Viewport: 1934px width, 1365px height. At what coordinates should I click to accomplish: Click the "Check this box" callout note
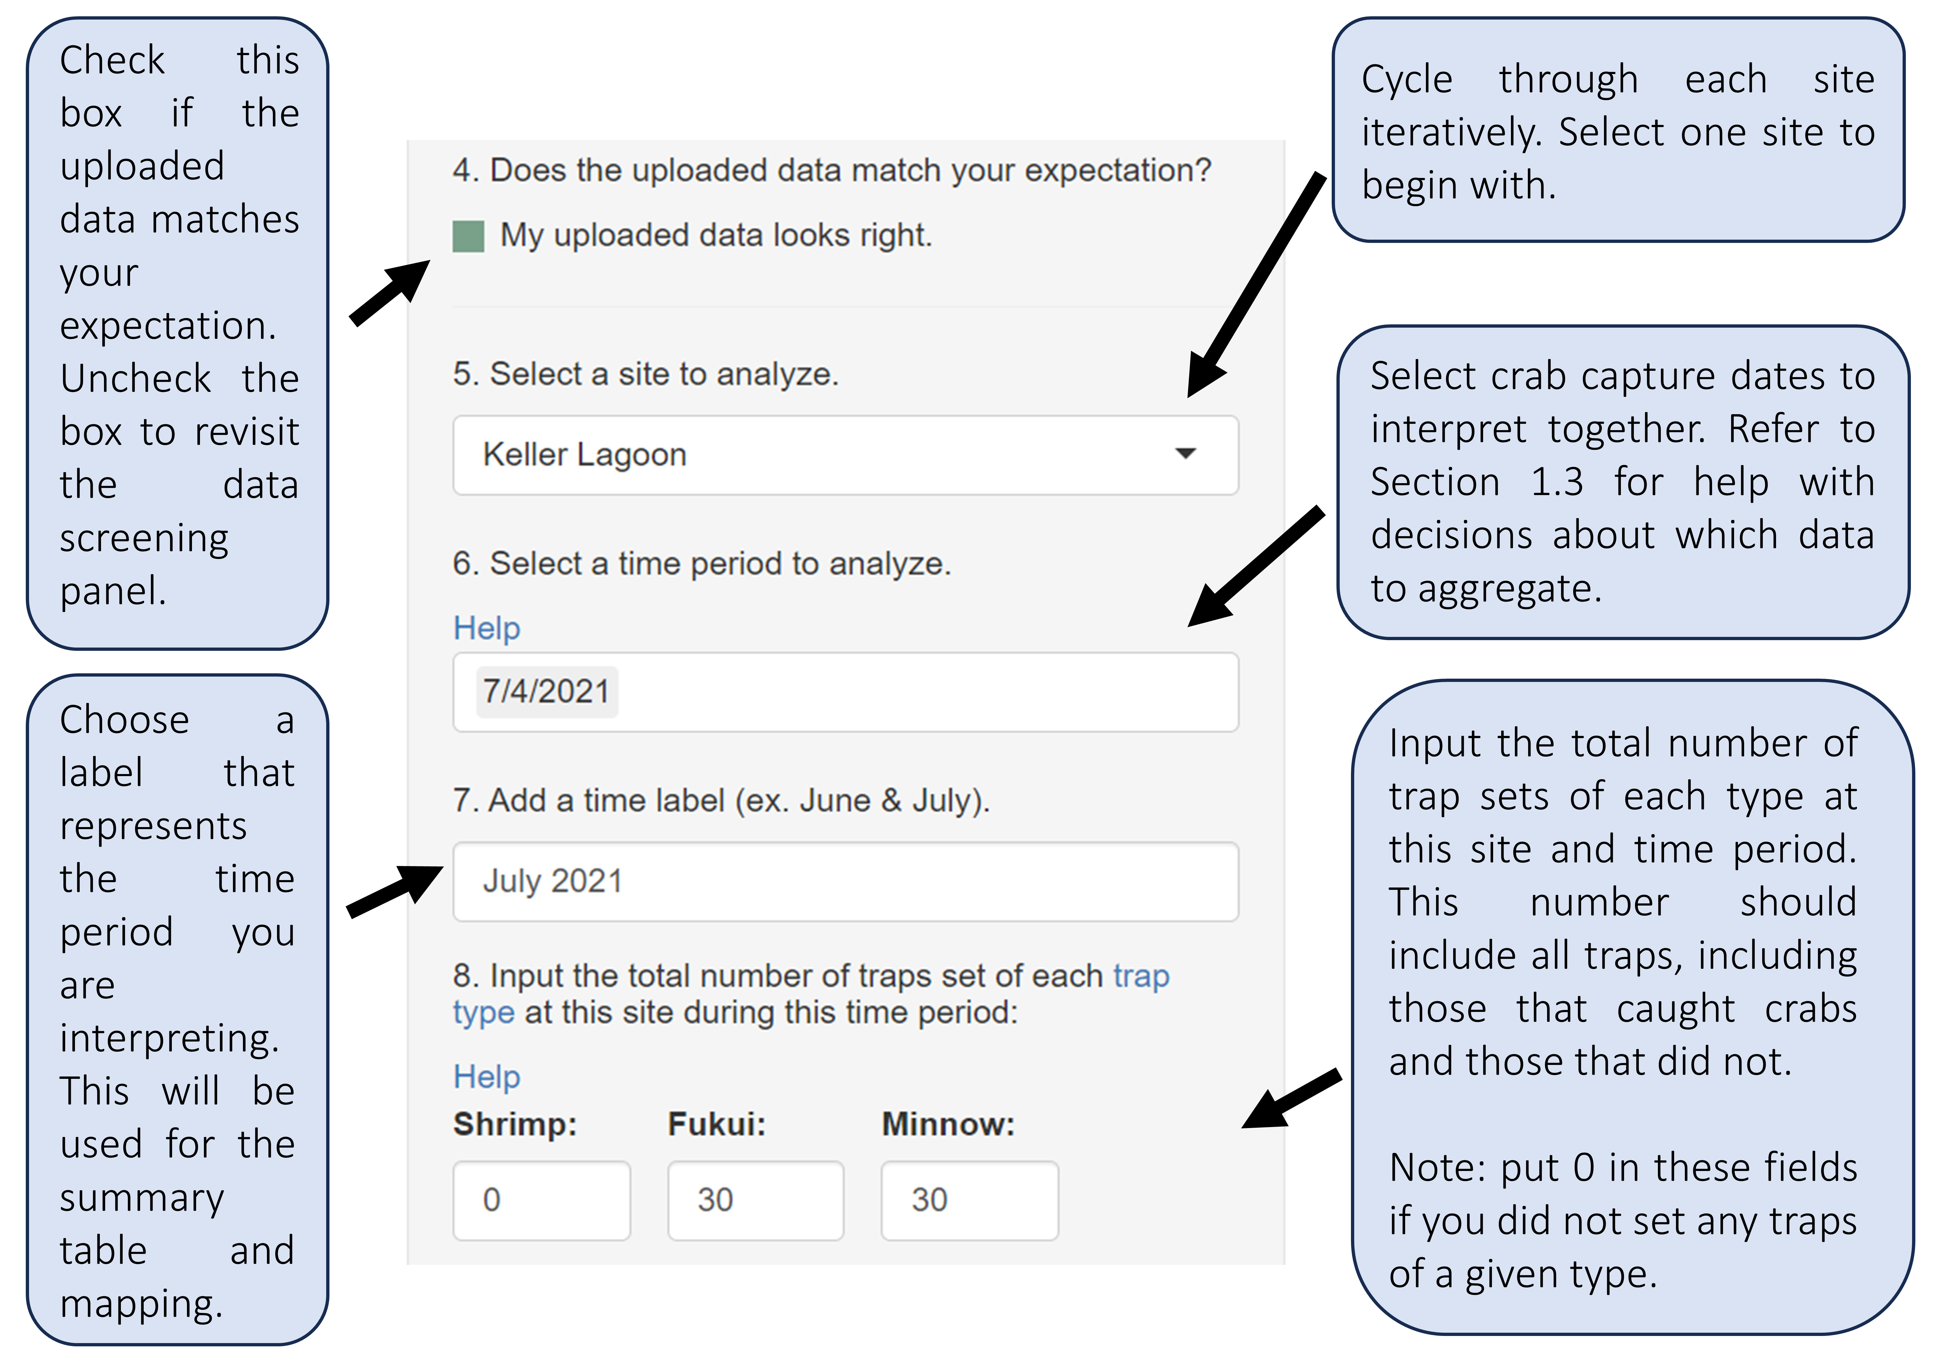click(x=178, y=334)
